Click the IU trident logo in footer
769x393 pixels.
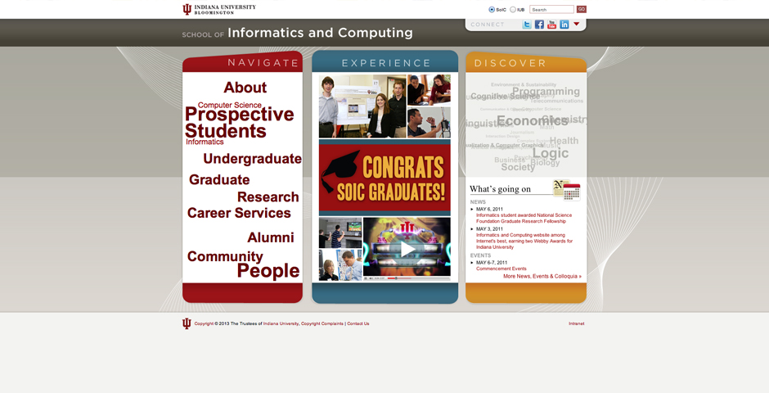187,323
